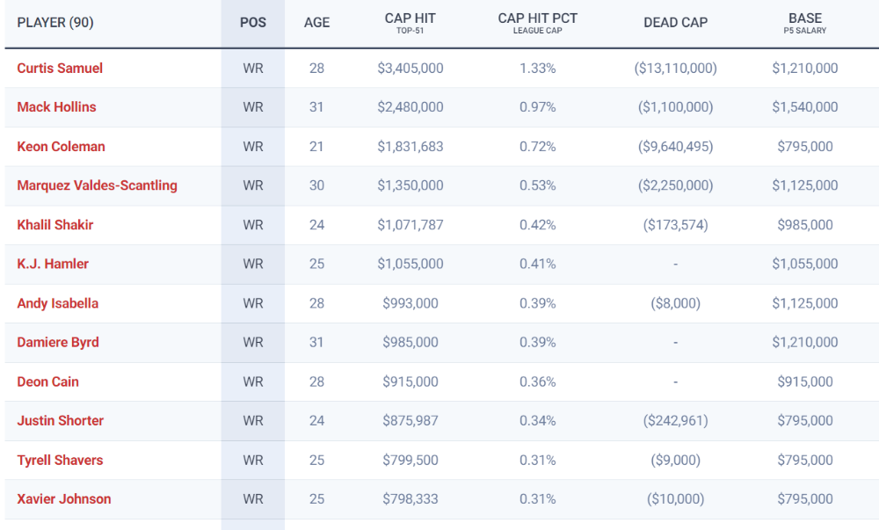Select Mack Hollins' age value 31
The width and height of the screenshot is (879, 530).
click(x=316, y=107)
